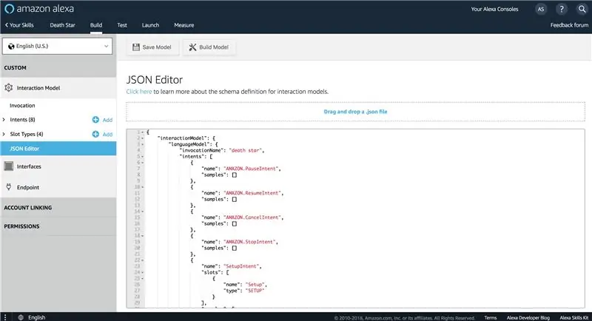Open the AS user account avatar
This screenshot has width=592, height=321.
click(x=541, y=9)
